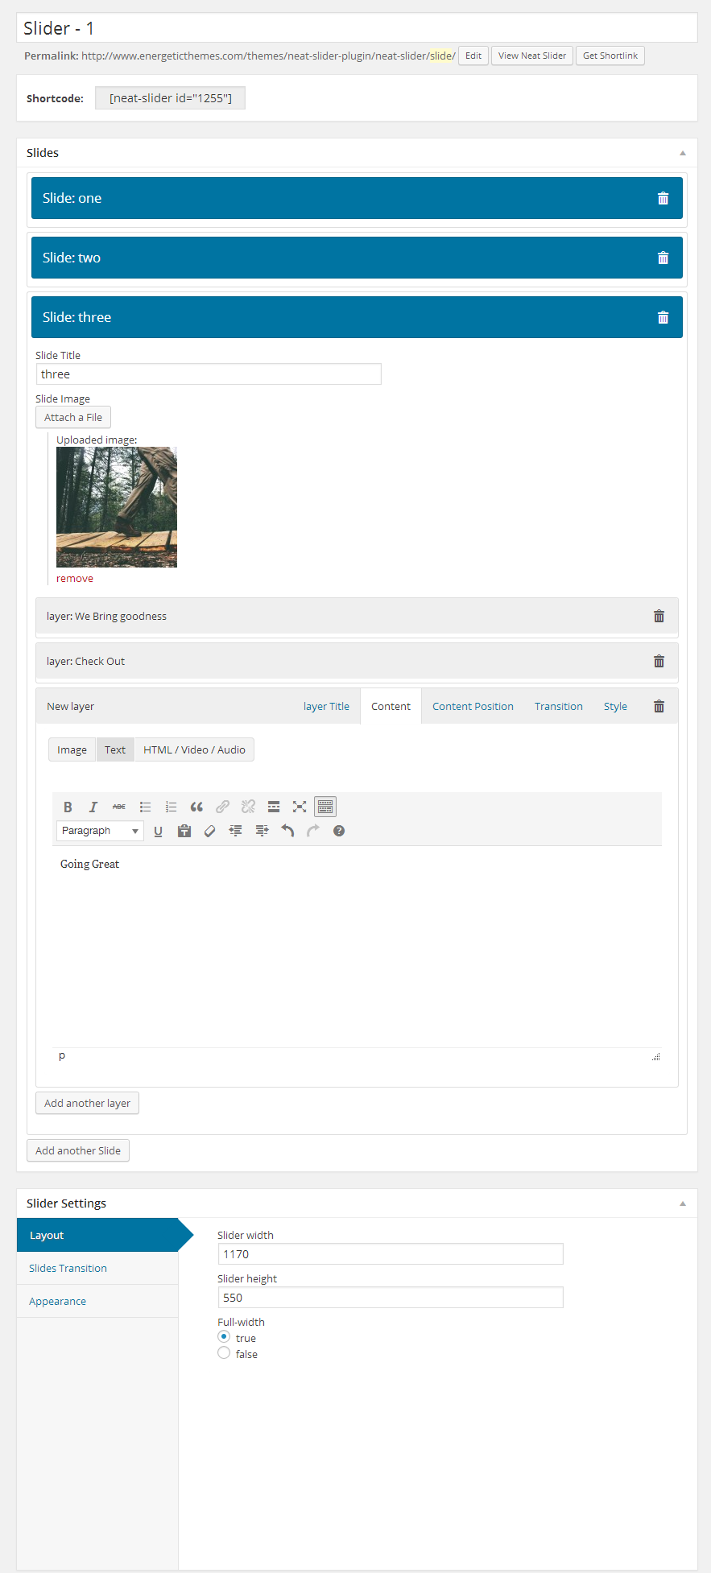This screenshot has height=1573, width=711.
Task: Remove link with unlink icon
Action: (x=248, y=807)
